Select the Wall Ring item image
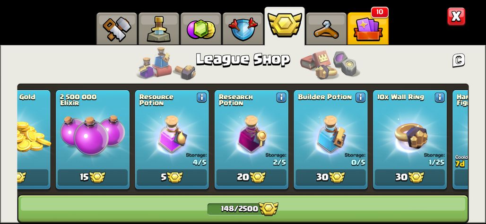The height and width of the screenshot is (224, 486). pos(411,136)
